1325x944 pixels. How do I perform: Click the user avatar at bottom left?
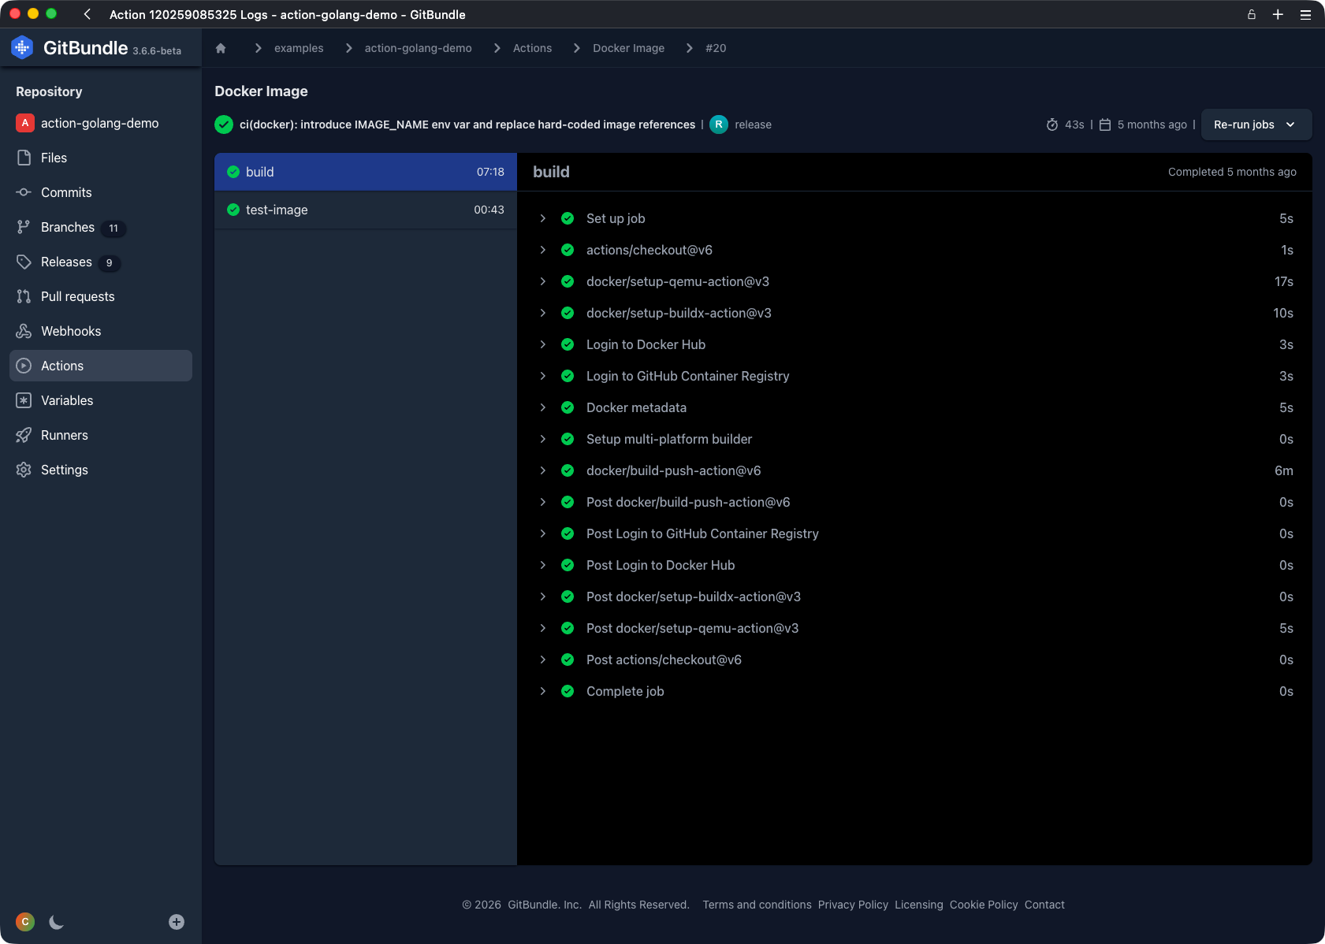tap(25, 922)
